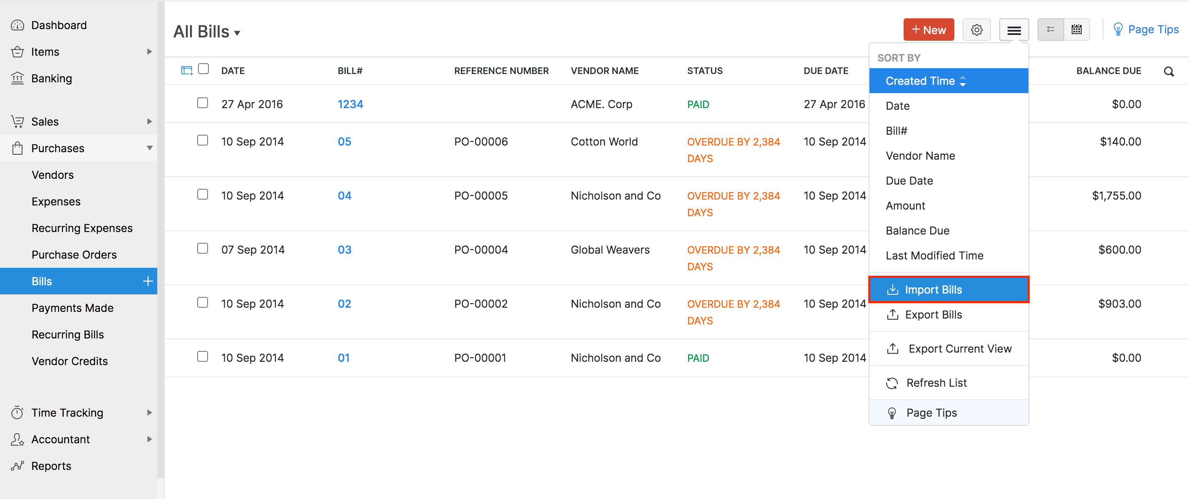This screenshot has width=1189, height=499.
Task: Click the +New button
Action: [x=929, y=29]
